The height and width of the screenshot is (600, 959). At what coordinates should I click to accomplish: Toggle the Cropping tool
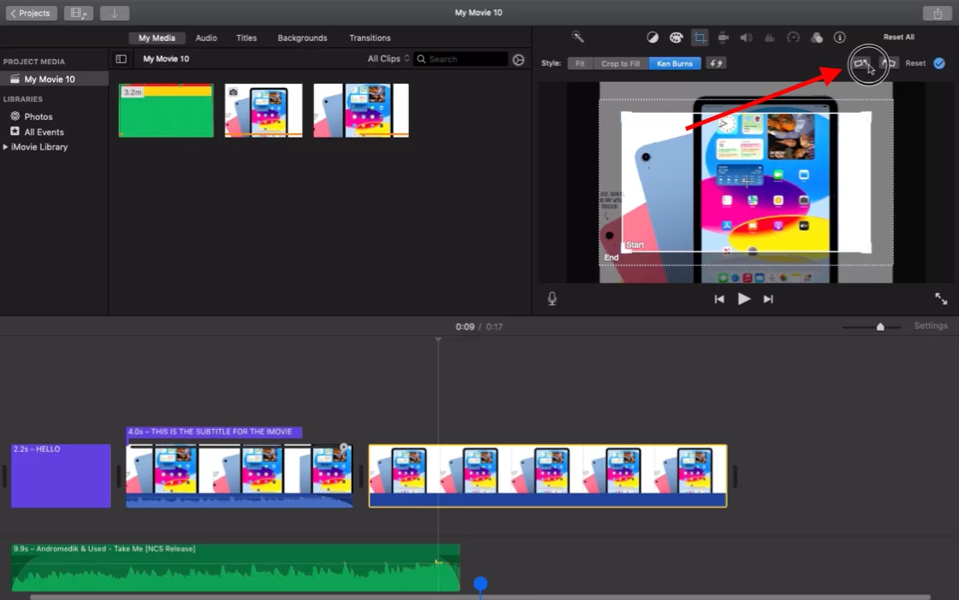pyautogui.click(x=700, y=38)
